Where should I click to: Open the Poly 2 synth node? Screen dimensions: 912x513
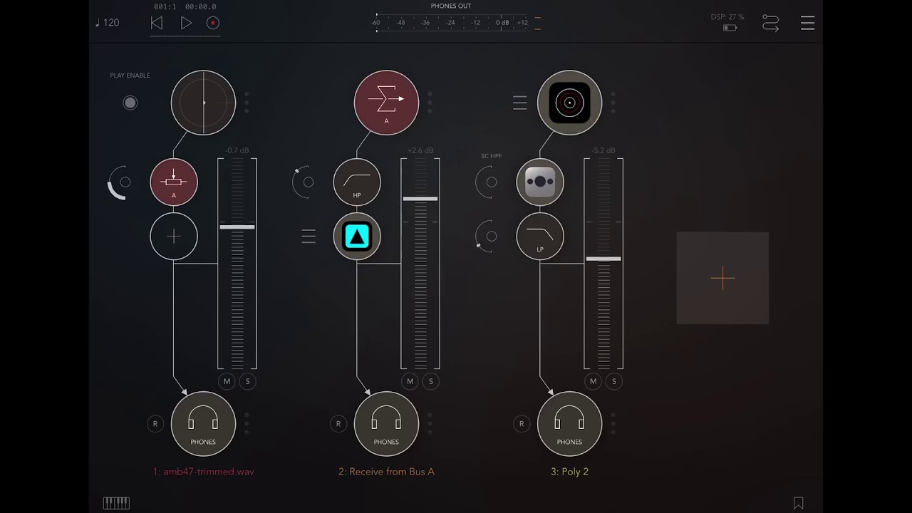pos(569,103)
